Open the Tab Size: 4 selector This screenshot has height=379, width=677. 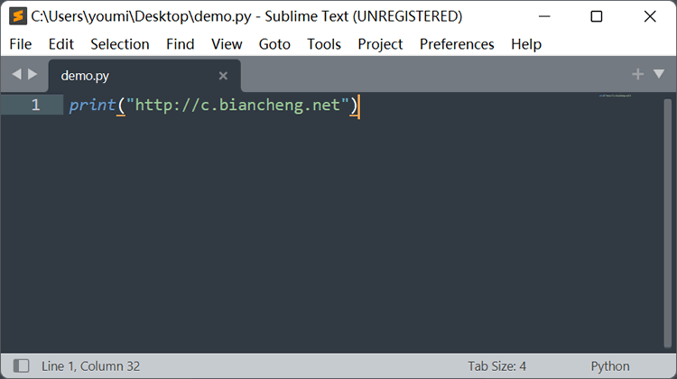click(x=497, y=366)
